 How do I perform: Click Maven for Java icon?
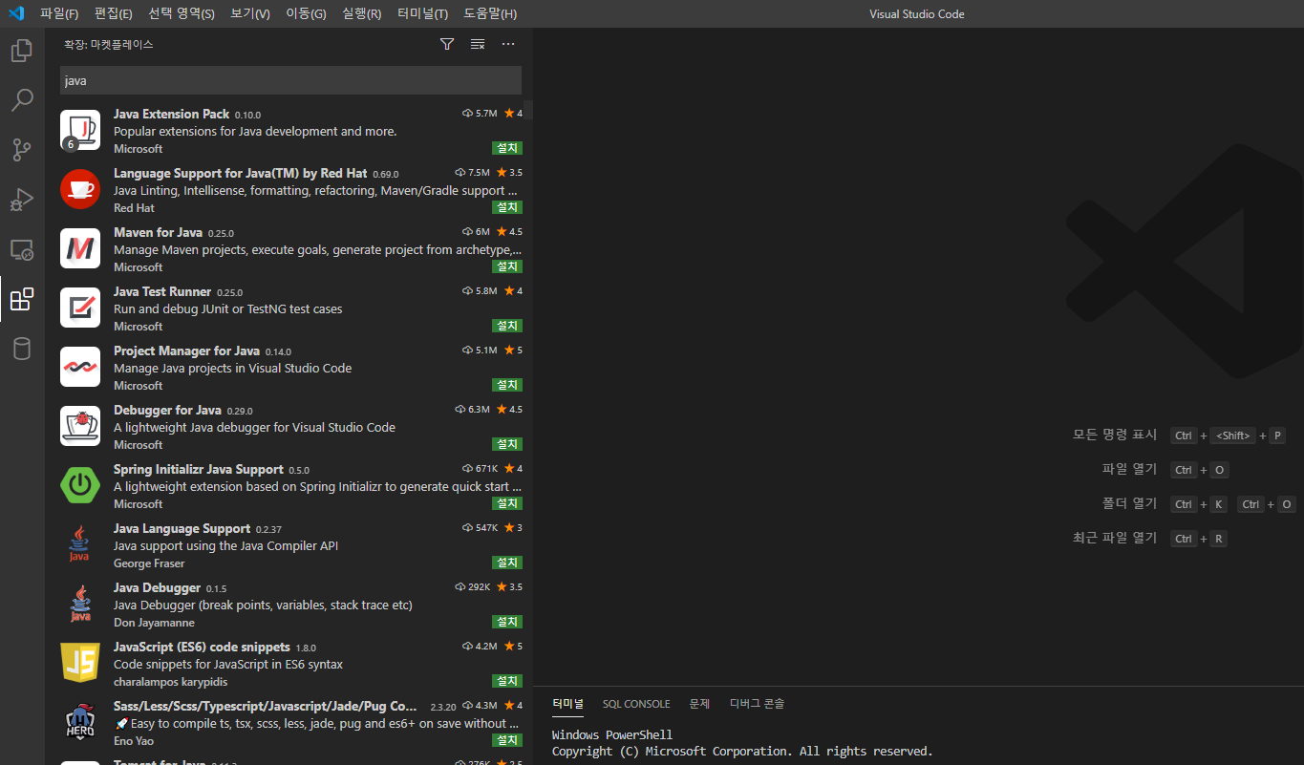pos(80,248)
